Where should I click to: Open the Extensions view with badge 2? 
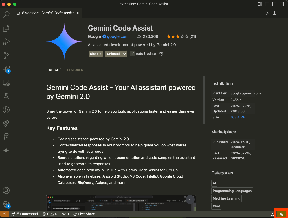click(x=6, y=69)
